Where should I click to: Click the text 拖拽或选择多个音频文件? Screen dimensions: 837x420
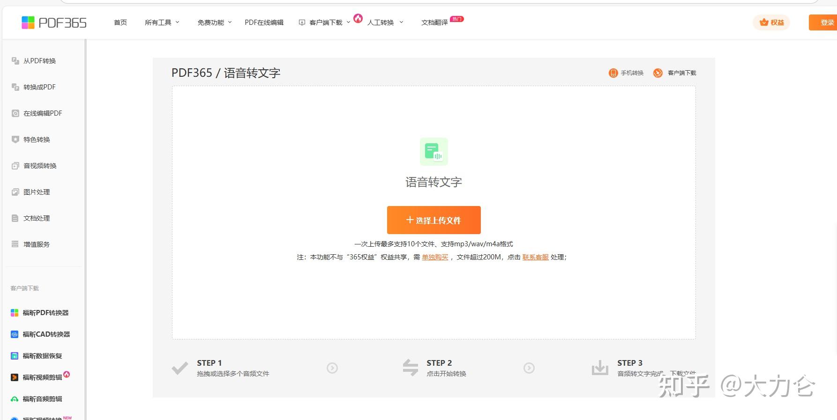(x=233, y=374)
